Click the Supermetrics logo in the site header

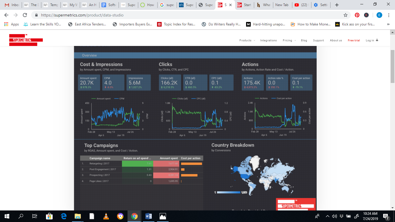click(26, 40)
